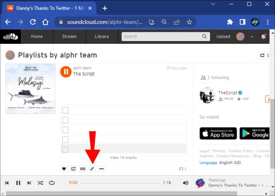Open Cookie Policy footer link
275x196 pixels.
241,151
